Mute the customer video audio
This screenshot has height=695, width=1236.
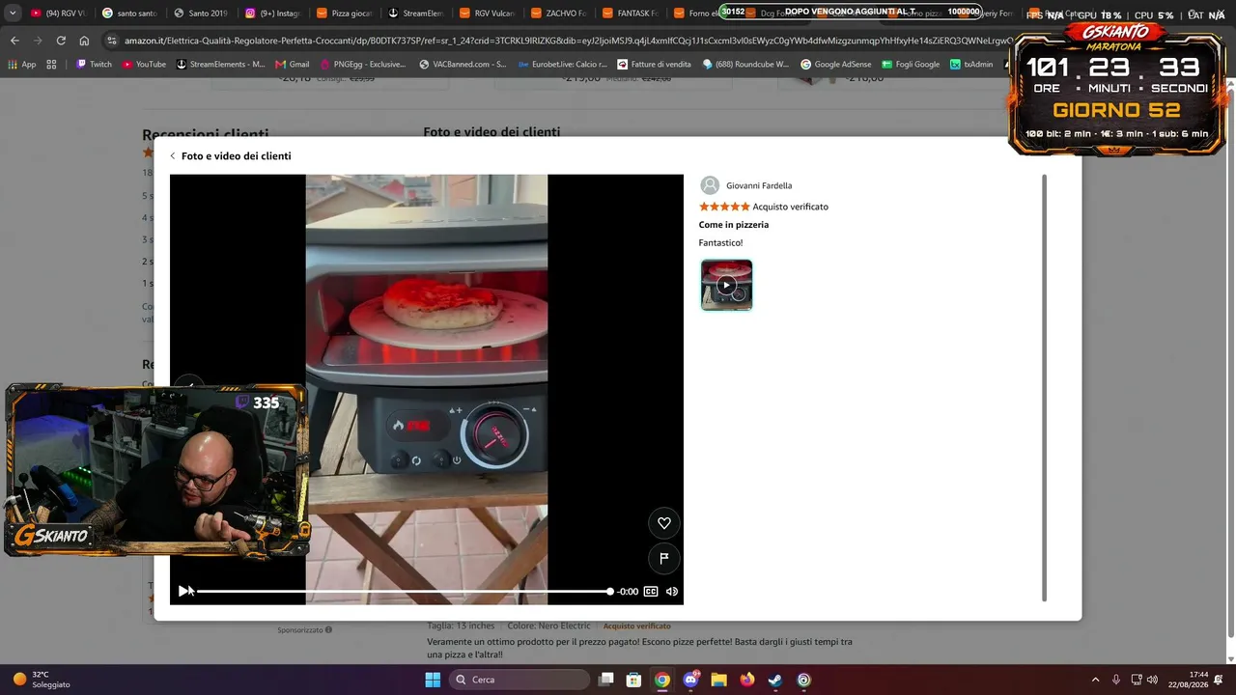click(x=672, y=592)
